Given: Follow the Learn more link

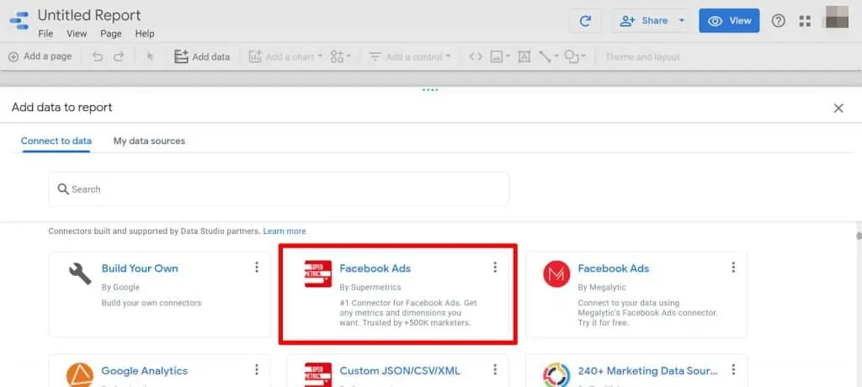Looking at the screenshot, I should 285,231.
